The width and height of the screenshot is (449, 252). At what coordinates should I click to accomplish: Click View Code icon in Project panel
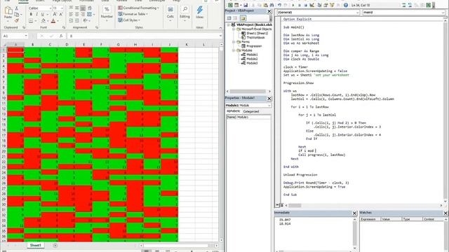pyautogui.click(x=229, y=18)
